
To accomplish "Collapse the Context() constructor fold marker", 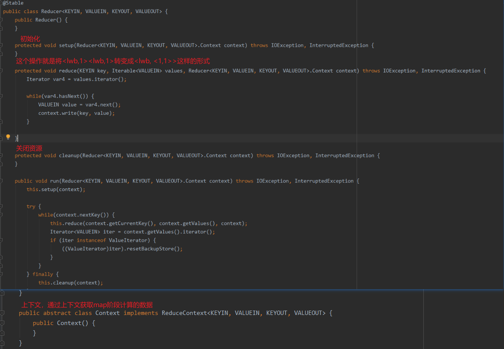I will [x=2, y=323].
